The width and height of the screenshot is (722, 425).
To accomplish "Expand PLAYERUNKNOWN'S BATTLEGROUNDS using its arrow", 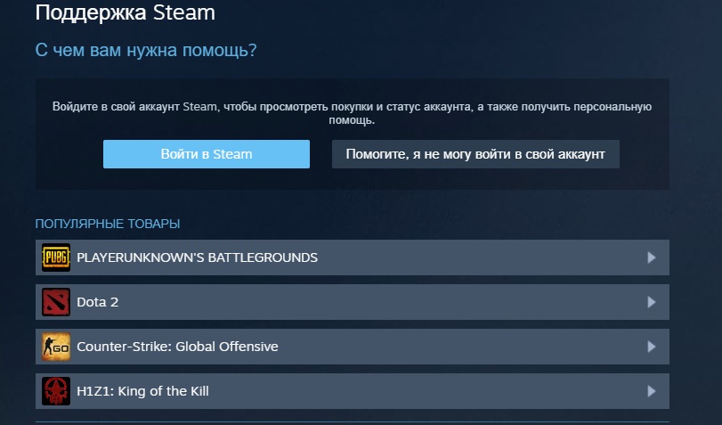I will (x=651, y=257).
